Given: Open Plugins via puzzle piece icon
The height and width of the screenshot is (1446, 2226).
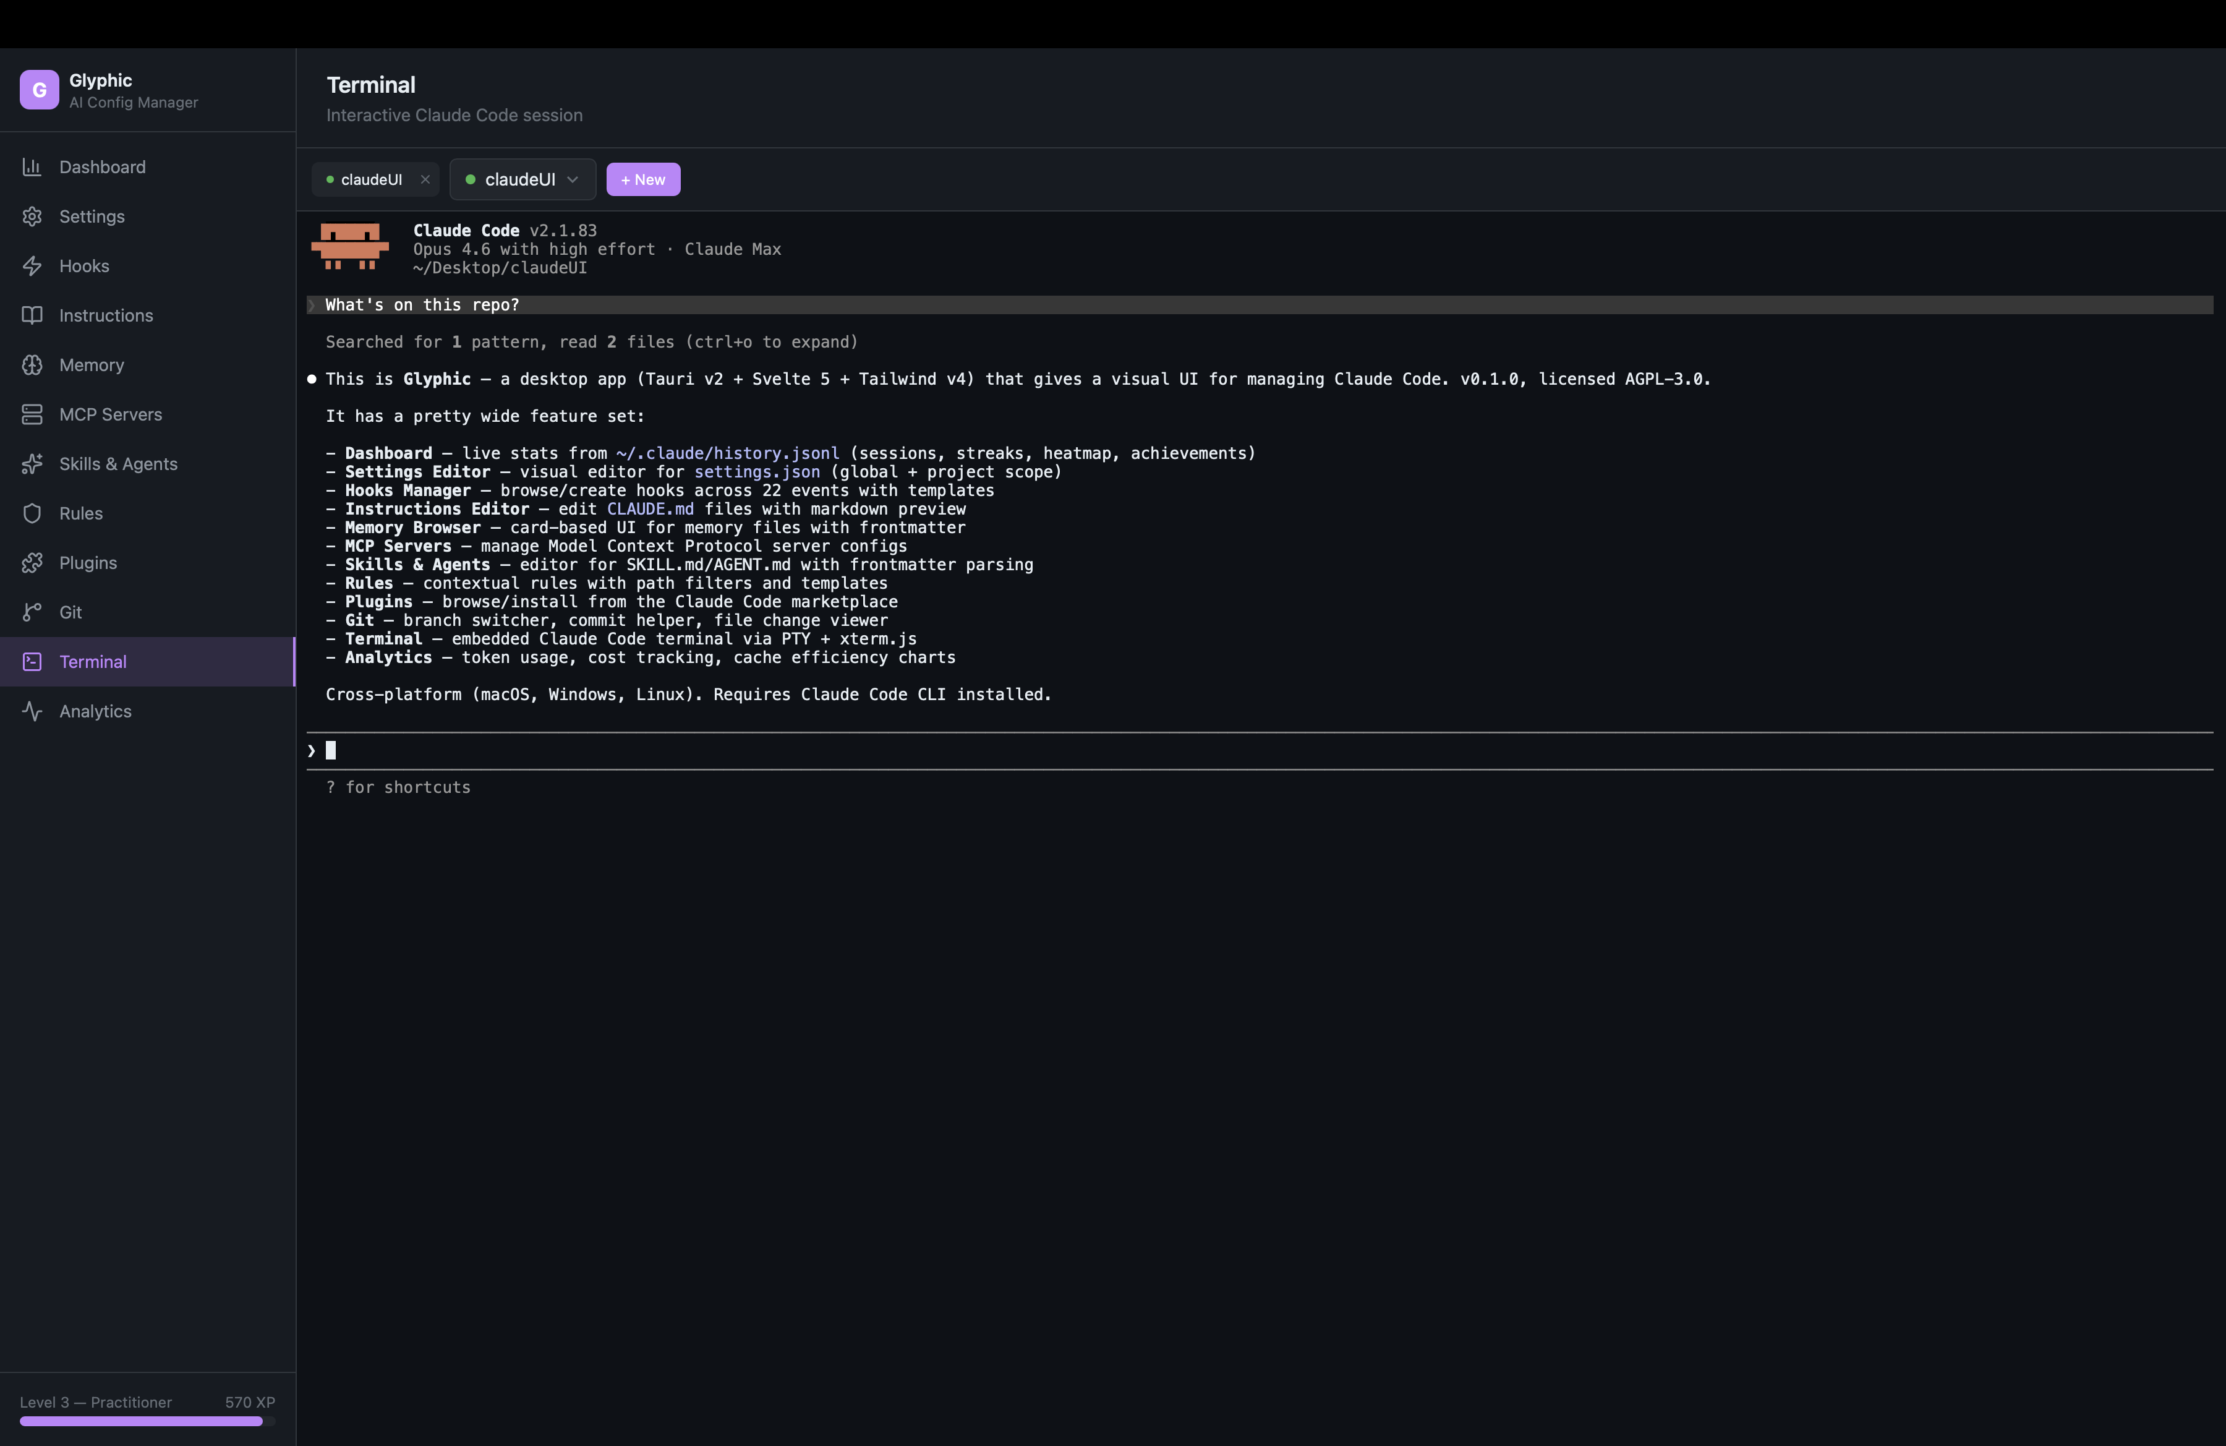Looking at the screenshot, I should tap(32, 563).
